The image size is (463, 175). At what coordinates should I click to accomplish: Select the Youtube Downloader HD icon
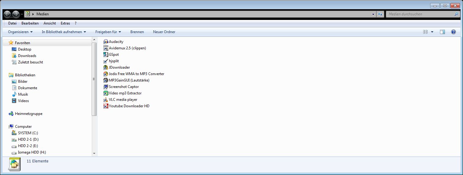pyautogui.click(x=106, y=106)
